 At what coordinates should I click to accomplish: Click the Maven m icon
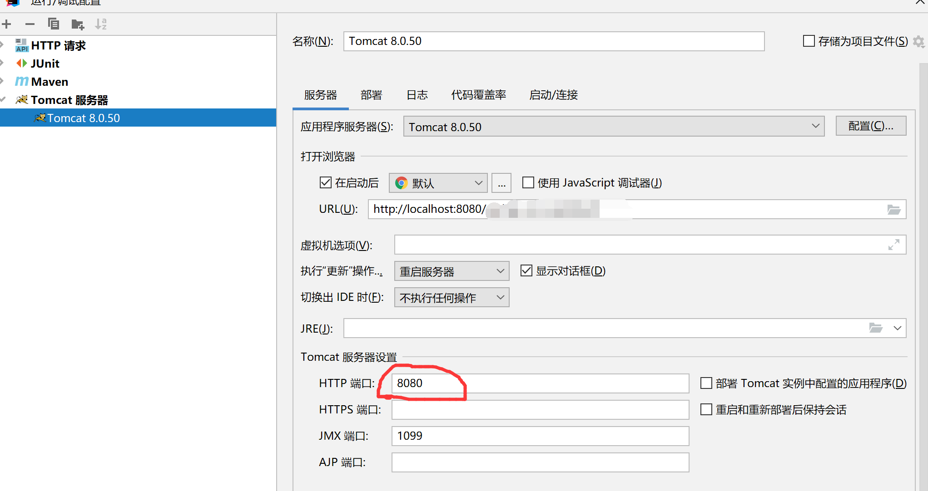[x=21, y=82]
